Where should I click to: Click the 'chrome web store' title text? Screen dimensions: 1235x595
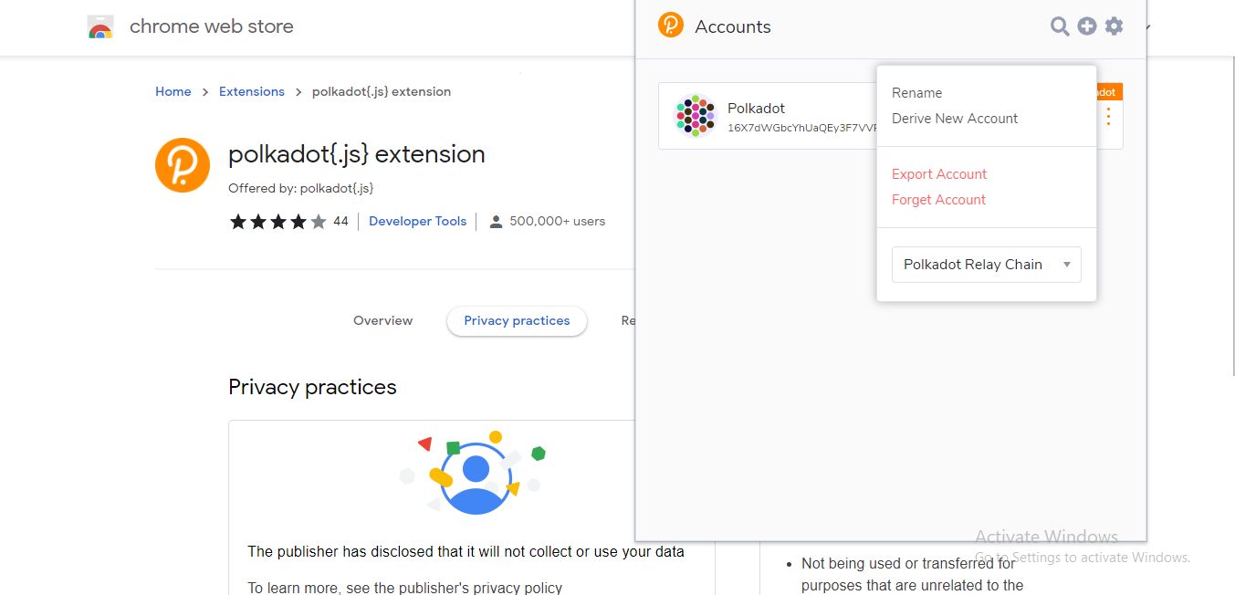coord(212,26)
